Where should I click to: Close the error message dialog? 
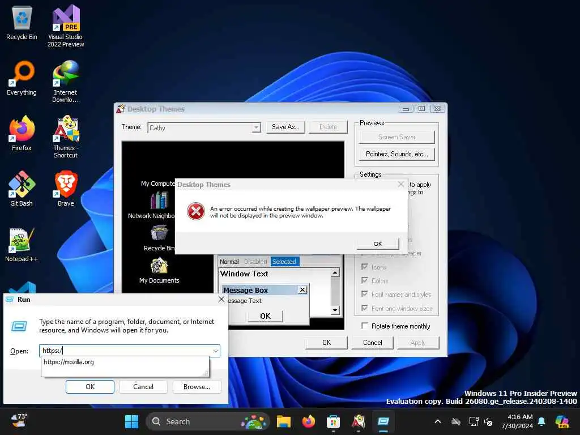click(400, 184)
